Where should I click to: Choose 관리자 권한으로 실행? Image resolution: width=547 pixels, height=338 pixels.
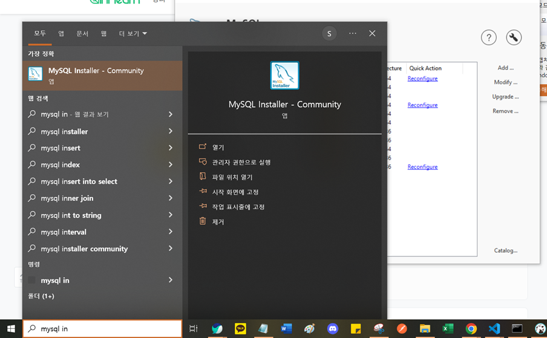click(241, 163)
